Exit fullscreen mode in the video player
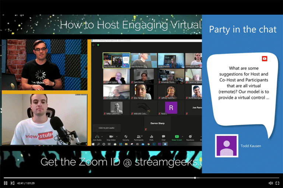The height and width of the screenshot is (188, 283). point(277,183)
